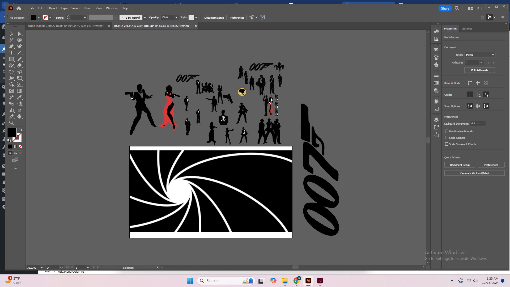This screenshot has width=510, height=287.
Task: Open the File menu
Action: pyautogui.click(x=32, y=8)
